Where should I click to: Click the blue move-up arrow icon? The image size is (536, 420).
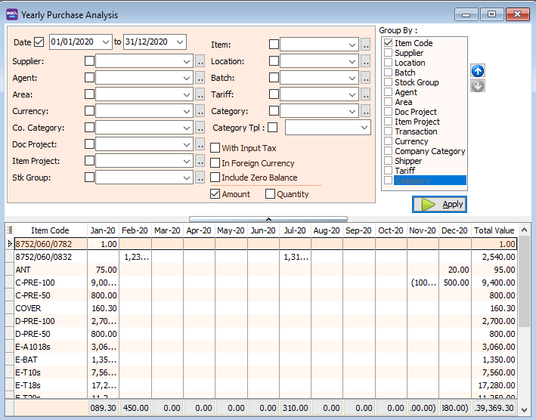coord(478,71)
